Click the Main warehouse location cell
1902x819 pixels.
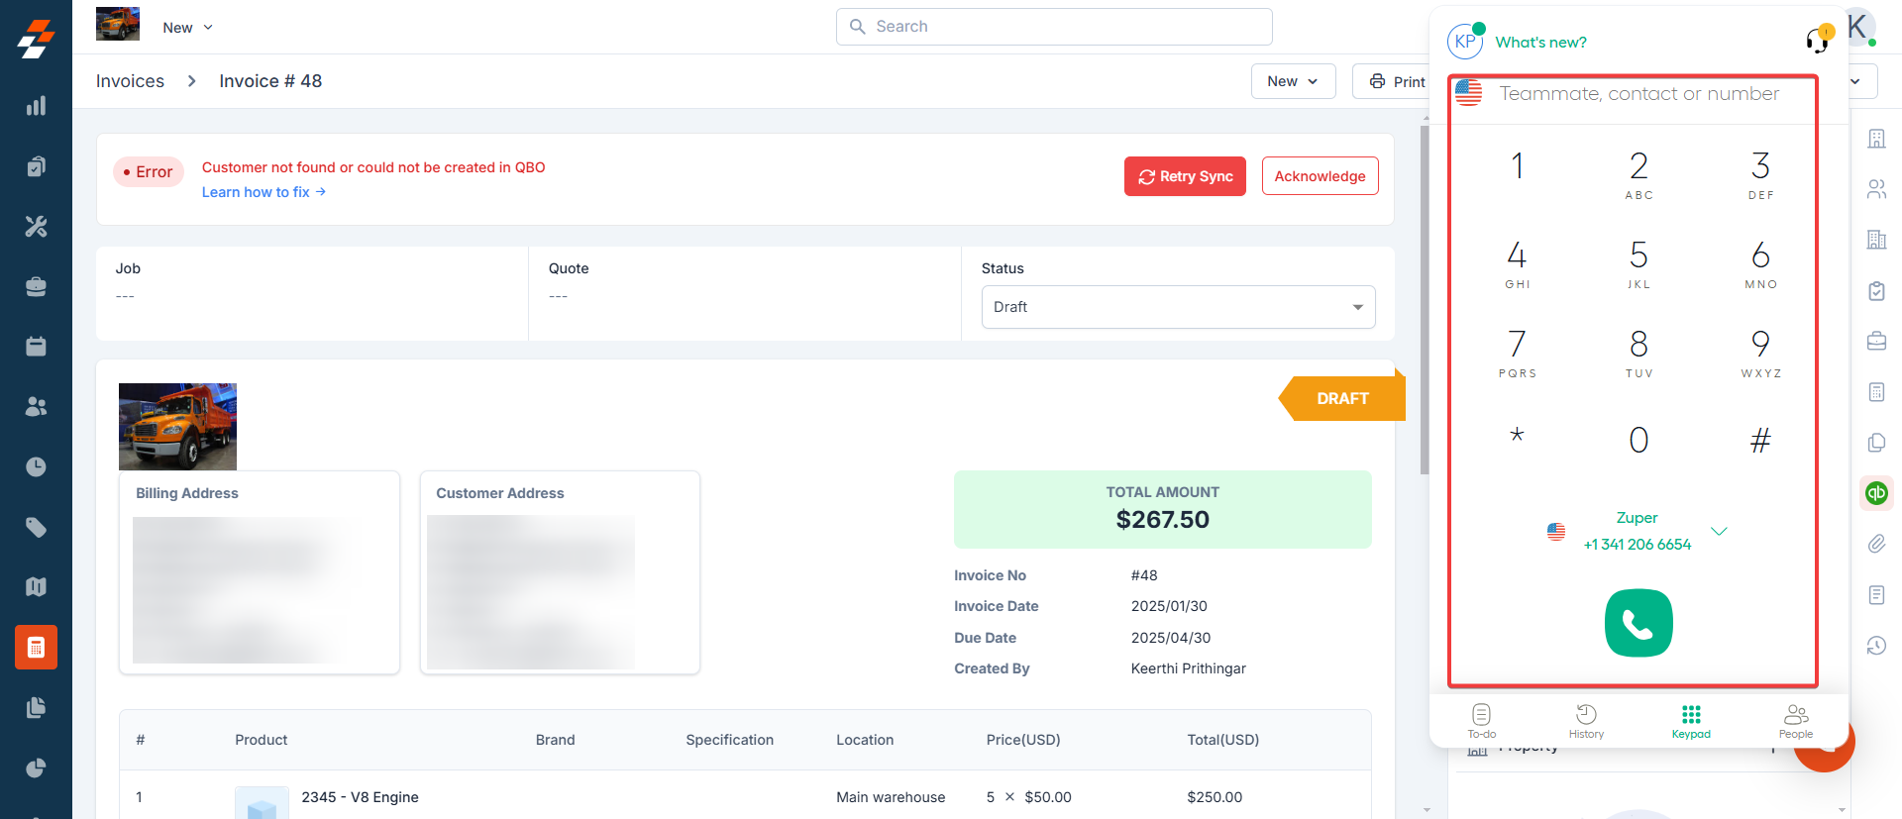click(890, 797)
